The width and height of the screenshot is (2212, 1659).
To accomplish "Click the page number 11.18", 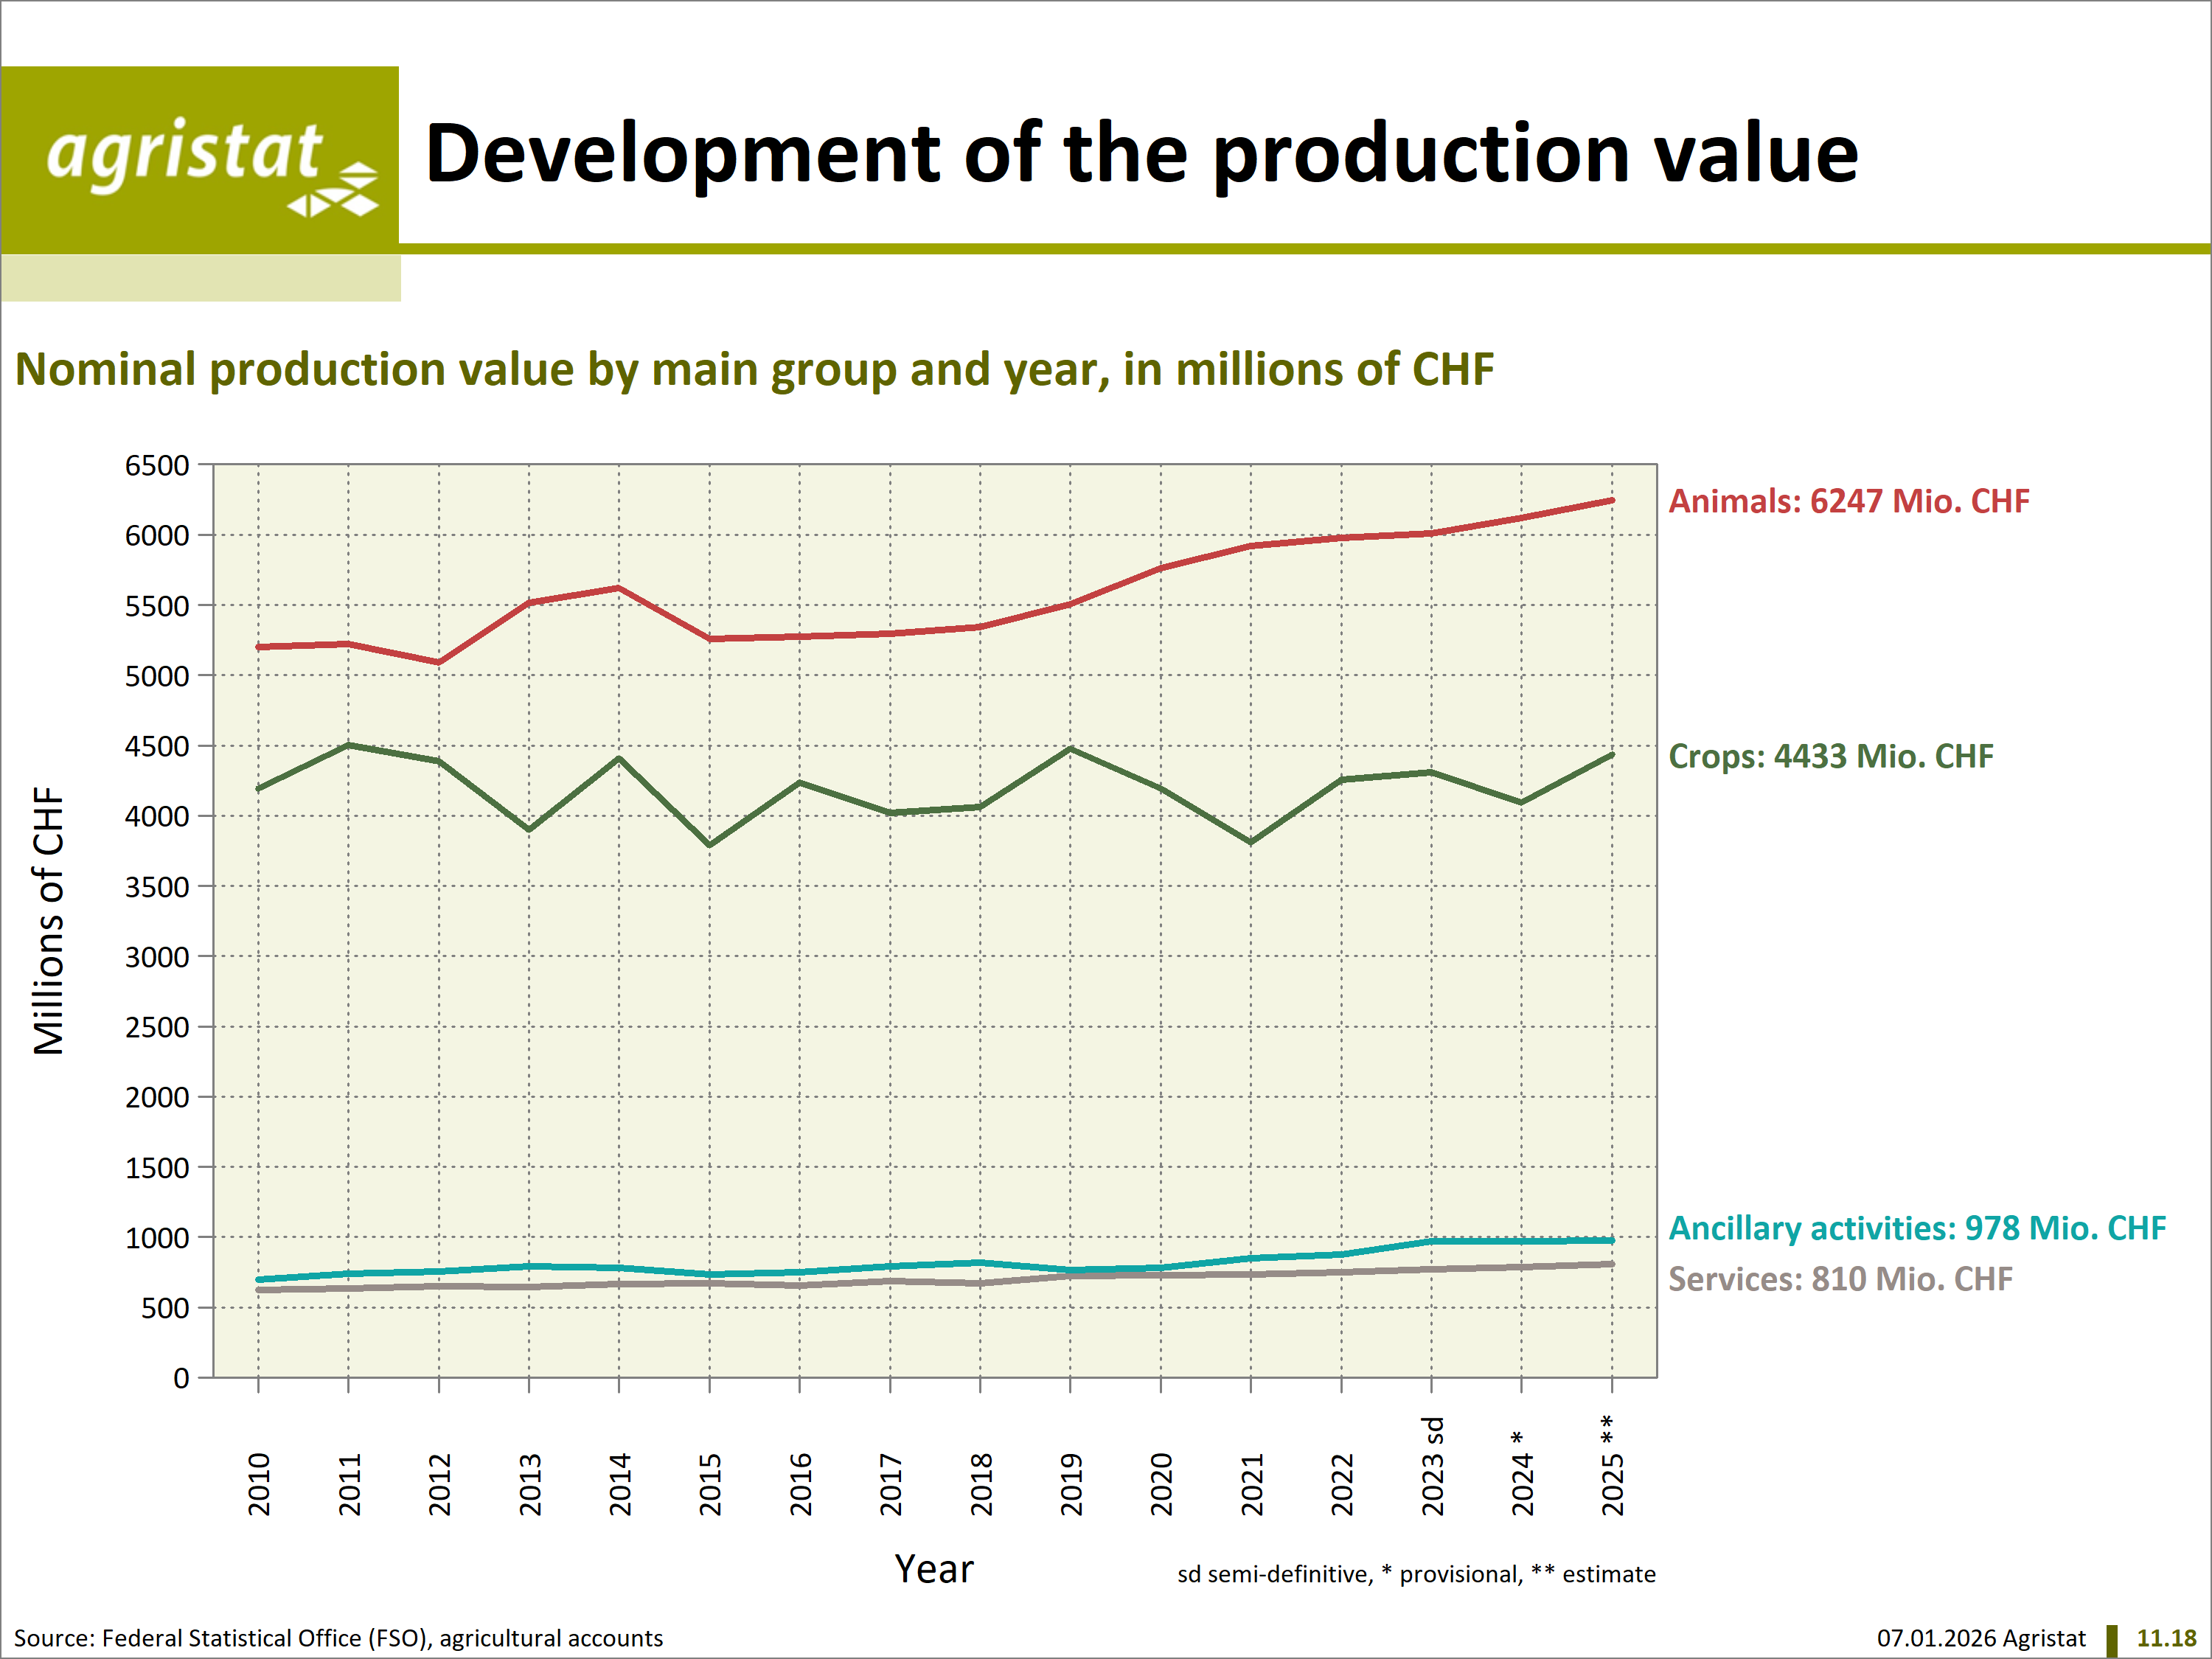I will [x=2165, y=1638].
